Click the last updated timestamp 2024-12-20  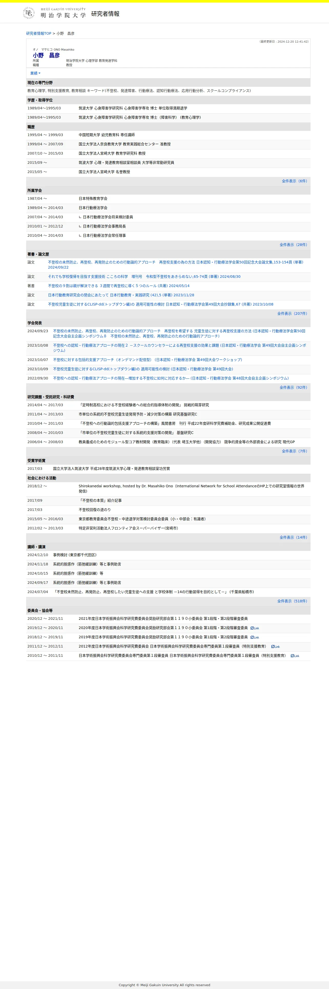click(284, 41)
